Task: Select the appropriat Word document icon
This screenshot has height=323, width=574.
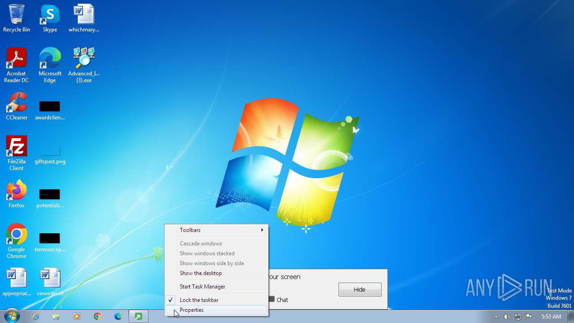Action: pyautogui.click(x=17, y=282)
